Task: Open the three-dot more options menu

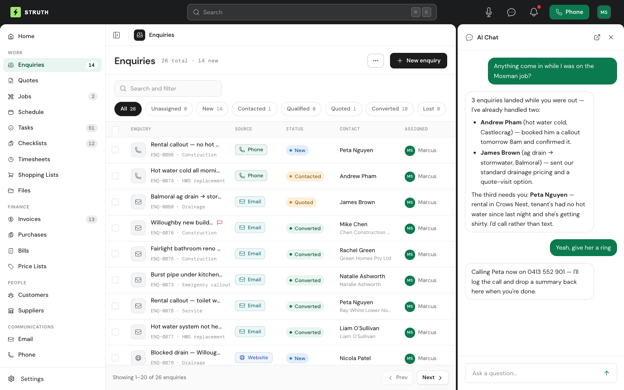Action: [x=376, y=61]
